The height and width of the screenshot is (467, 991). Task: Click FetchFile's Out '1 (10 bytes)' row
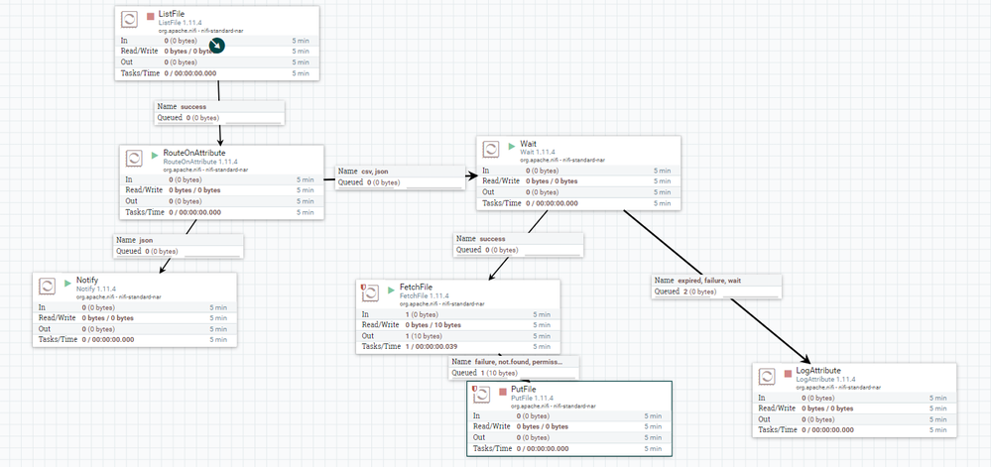(x=458, y=335)
